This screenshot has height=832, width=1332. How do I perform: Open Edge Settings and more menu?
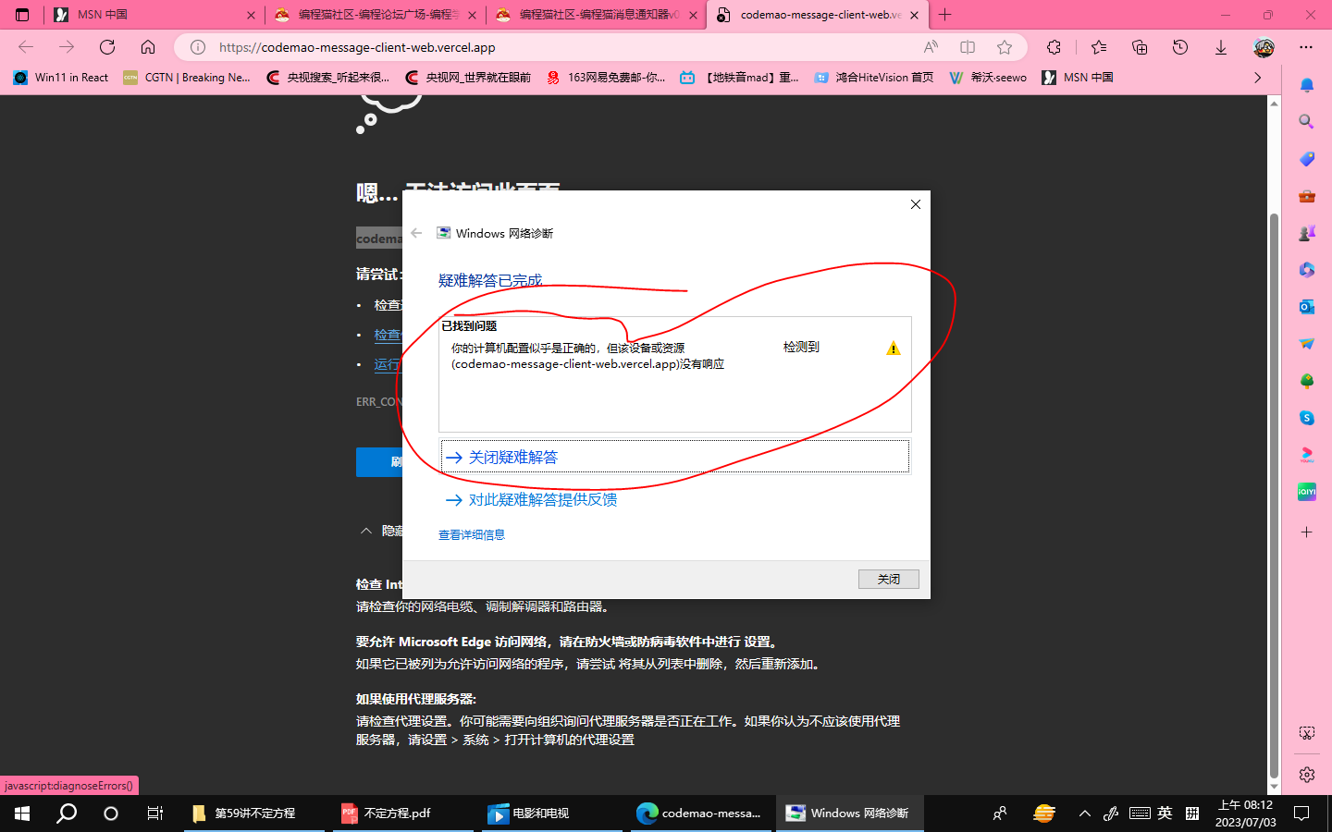click(x=1306, y=47)
